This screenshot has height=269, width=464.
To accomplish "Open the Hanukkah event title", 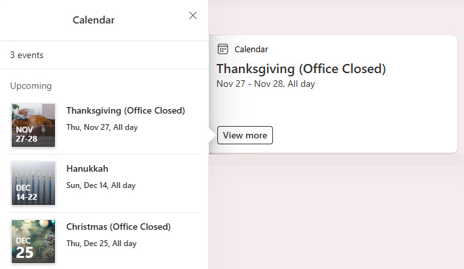I will coord(87,168).
